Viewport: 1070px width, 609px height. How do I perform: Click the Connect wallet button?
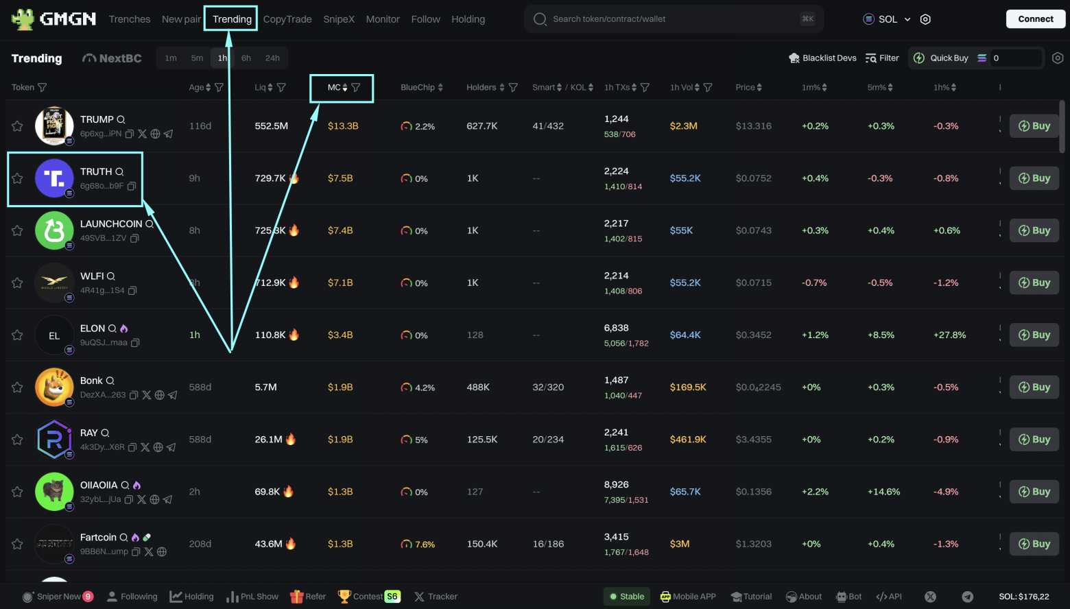pyautogui.click(x=1035, y=19)
